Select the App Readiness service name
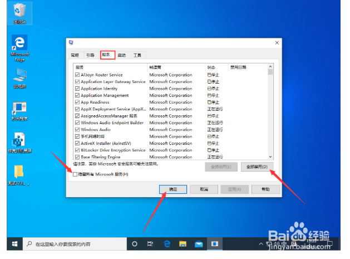This screenshot has height=259, width=350. tap(95, 102)
